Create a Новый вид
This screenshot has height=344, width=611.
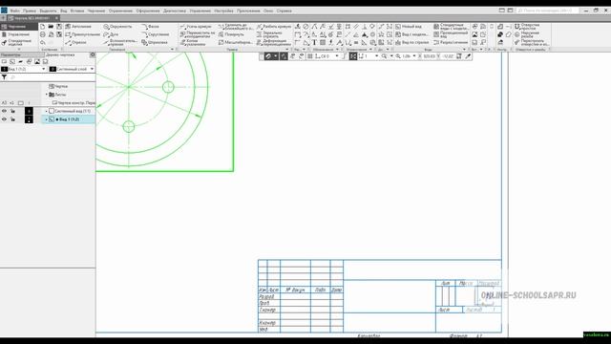(409, 27)
